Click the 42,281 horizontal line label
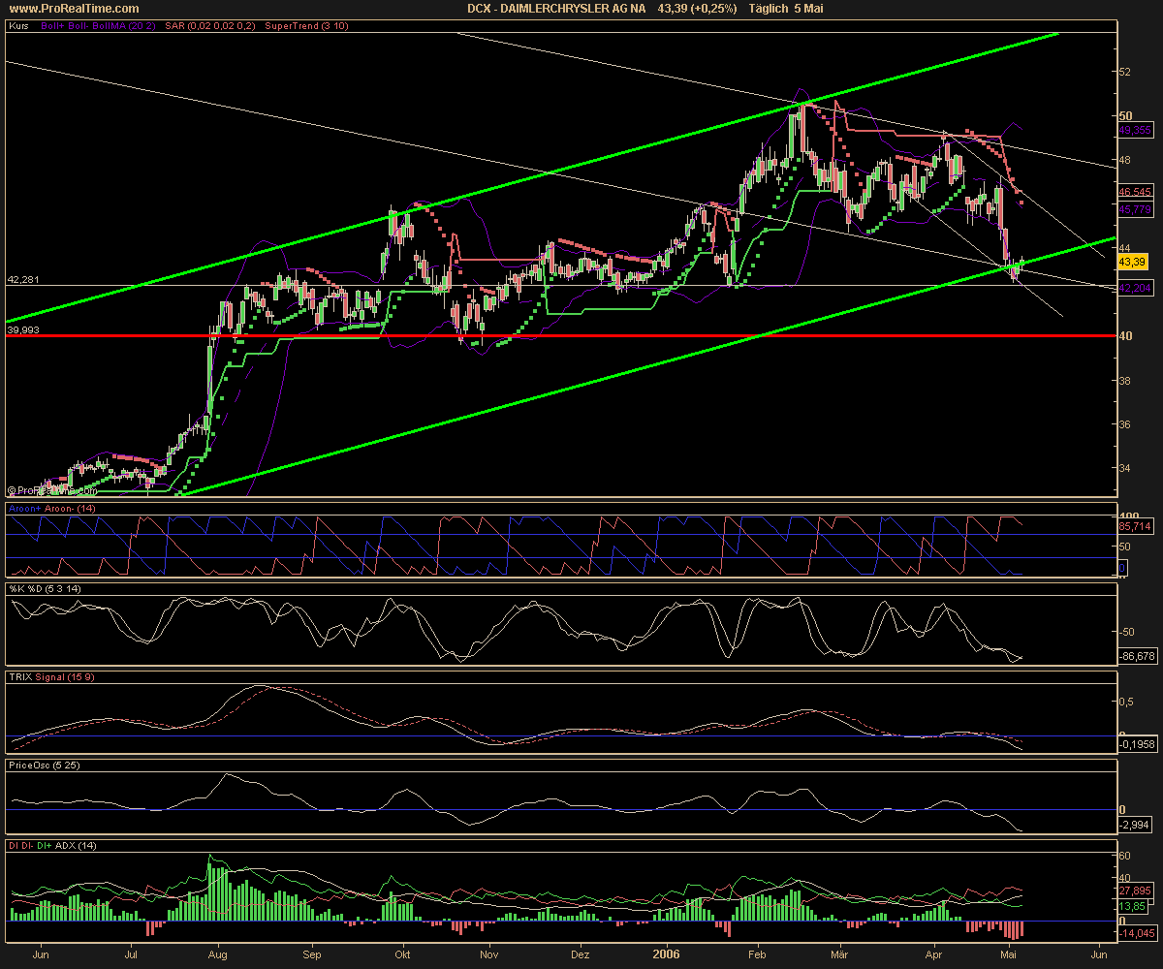 click(21, 279)
